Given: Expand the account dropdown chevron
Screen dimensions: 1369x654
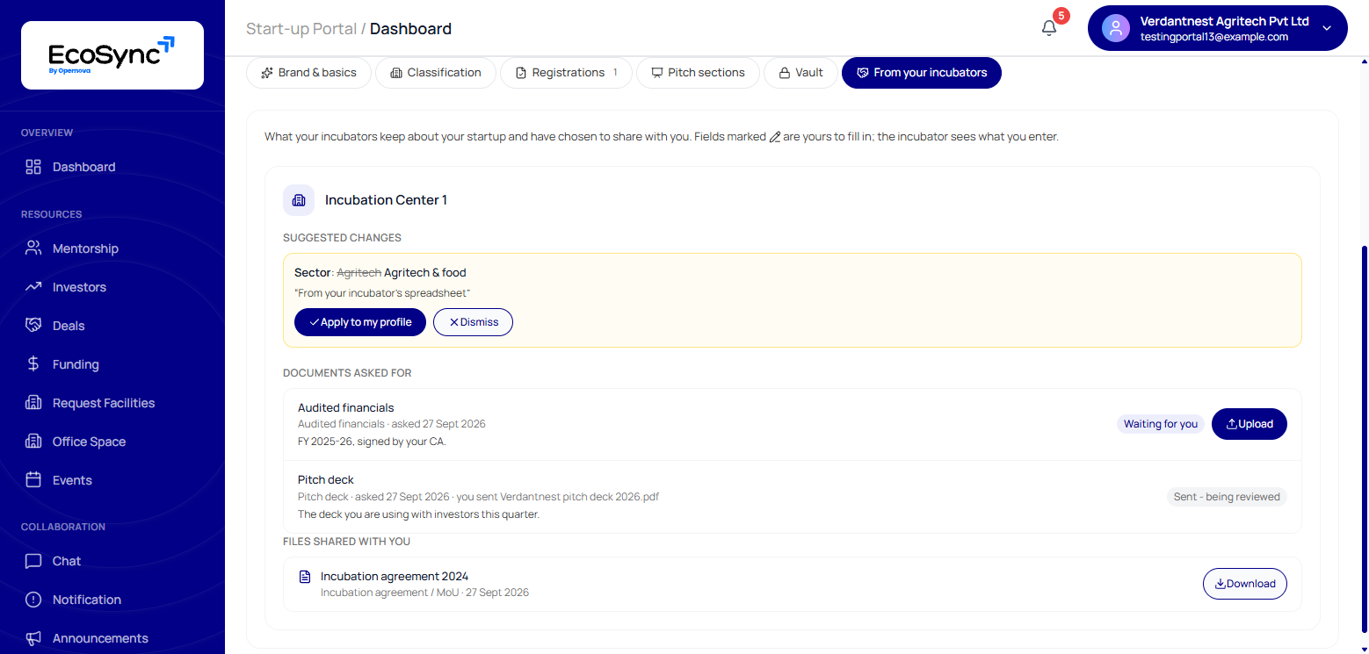Looking at the screenshot, I should 1327,28.
